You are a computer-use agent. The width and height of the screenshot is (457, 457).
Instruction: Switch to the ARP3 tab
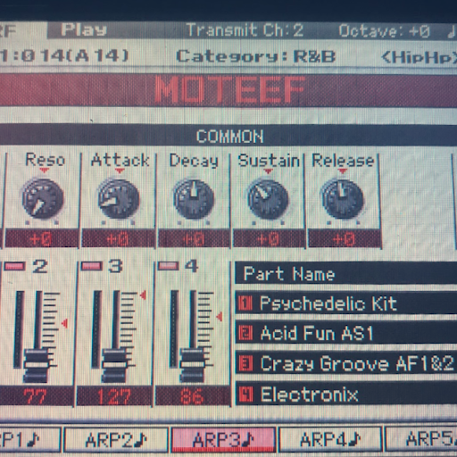pyautogui.click(x=223, y=439)
